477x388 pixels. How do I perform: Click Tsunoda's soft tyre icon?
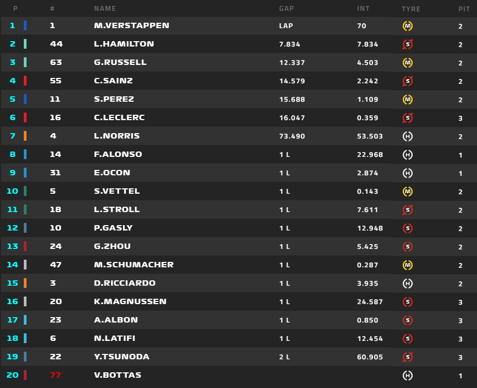pos(408,357)
